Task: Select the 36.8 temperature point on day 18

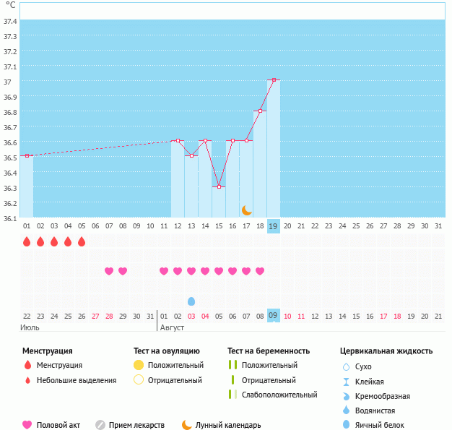Action: (260, 111)
